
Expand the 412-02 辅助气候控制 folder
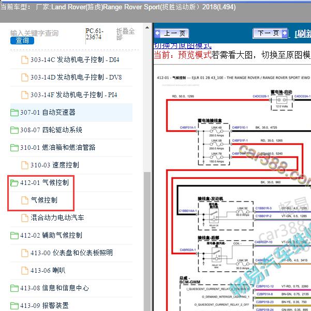tap(51, 236)
